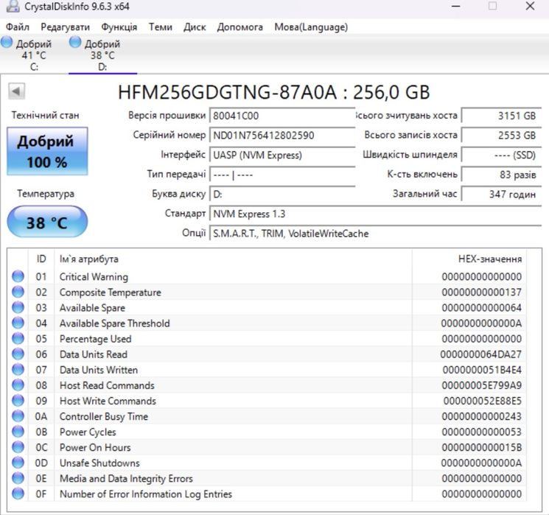Screen dimensions: 549x515
Task: Click the Технічний стан label
Action: (x=45, y=115)
